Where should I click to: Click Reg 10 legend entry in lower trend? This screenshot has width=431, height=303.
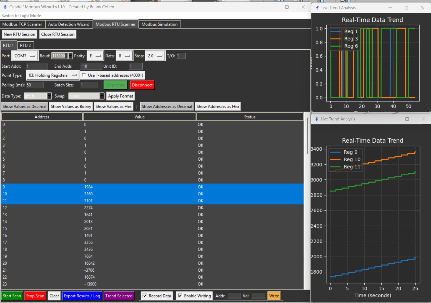pyautogui.click(x=345, y=160)
